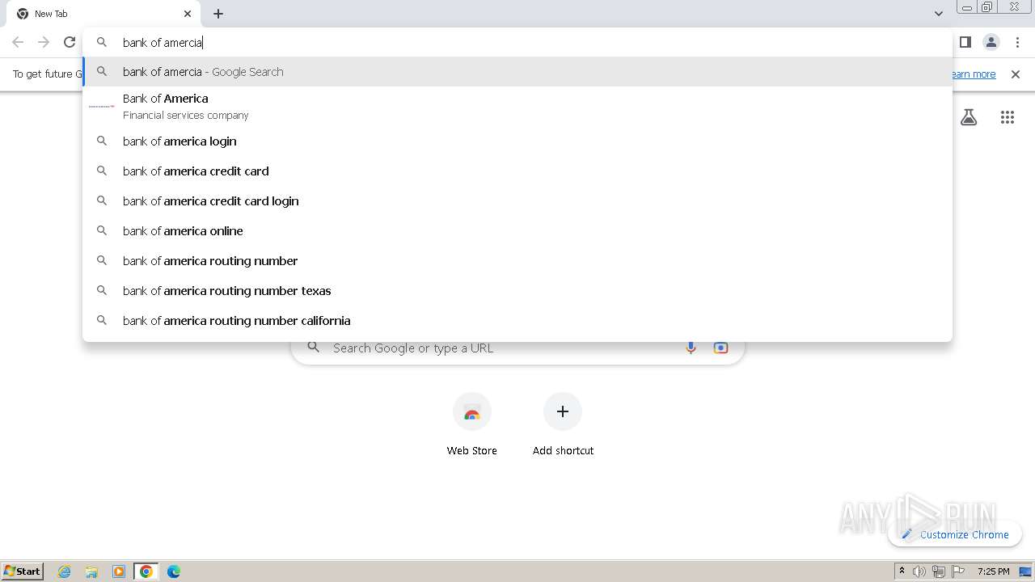Click the search icon in the address bar
The width and height of the screenshot is (1035, 582).
click(x=102, y=42)
